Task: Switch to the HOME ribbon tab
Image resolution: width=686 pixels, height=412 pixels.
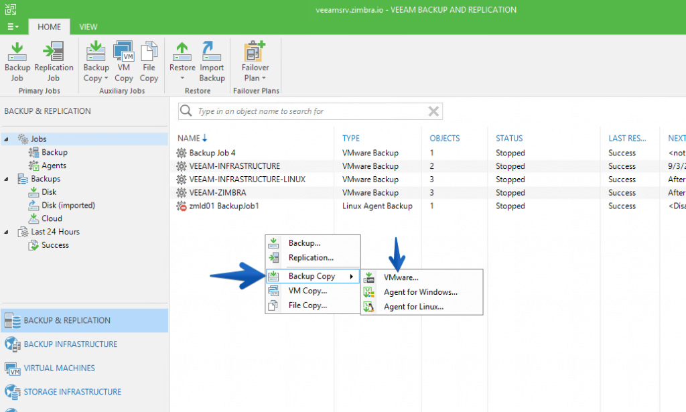Action: (x=49, y=27)
